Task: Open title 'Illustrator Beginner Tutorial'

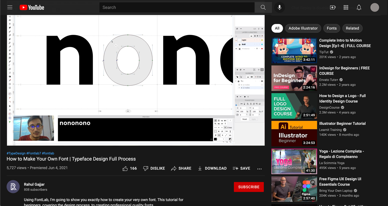Action: 342,123
